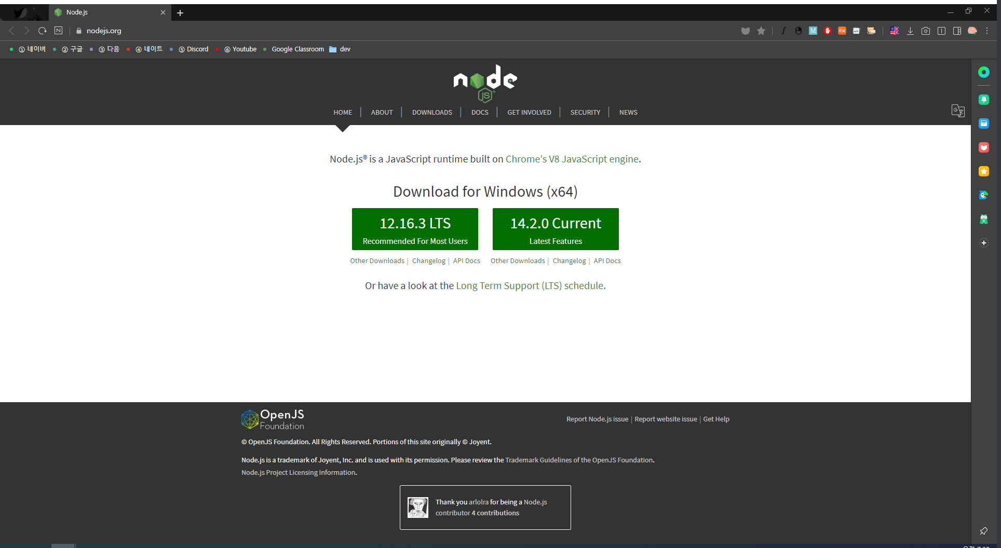Close the Node.js tab
The height and width of the screenshot is (548, 1001).
pyautogui.click(x=163, y=12)
